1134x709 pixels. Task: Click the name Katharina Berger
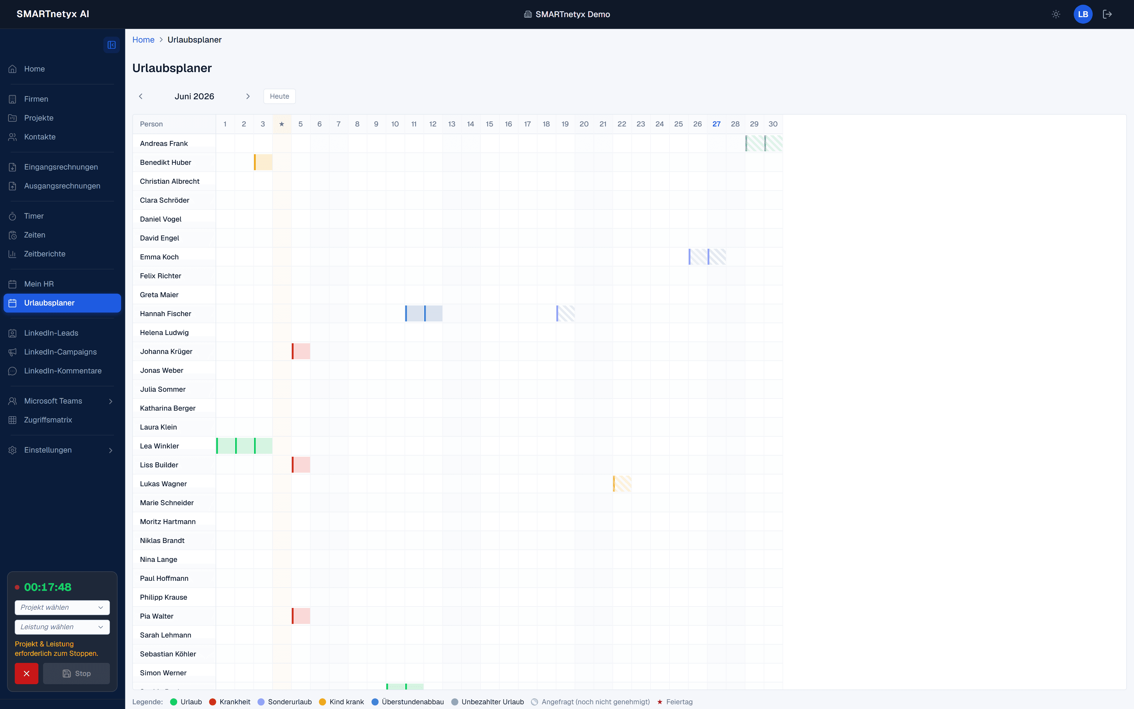168,409
